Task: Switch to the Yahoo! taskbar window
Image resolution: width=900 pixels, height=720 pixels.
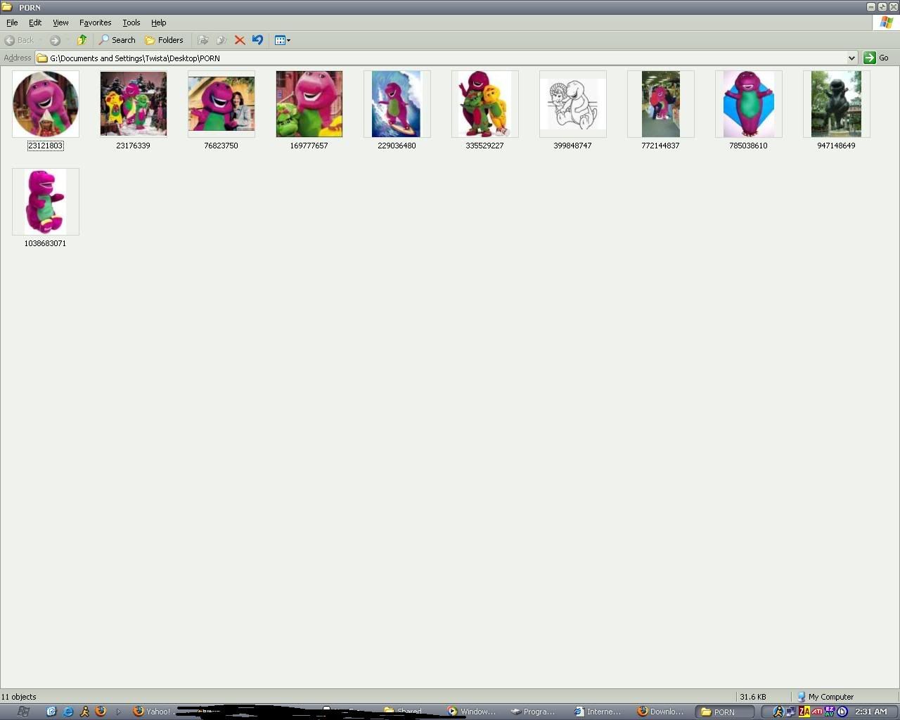Action: [152, 712]
